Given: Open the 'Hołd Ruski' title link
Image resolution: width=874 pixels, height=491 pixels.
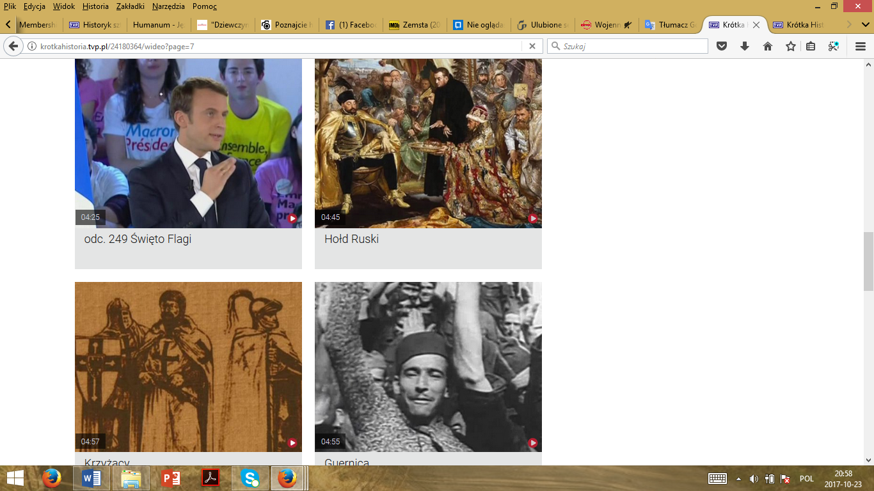Looking at the screenshot, I should point(351,239).
